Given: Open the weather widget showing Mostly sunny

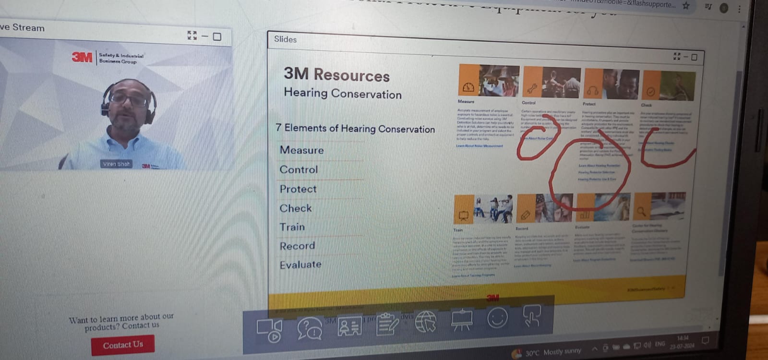Looking at the screenshot, I should point(546,352).
